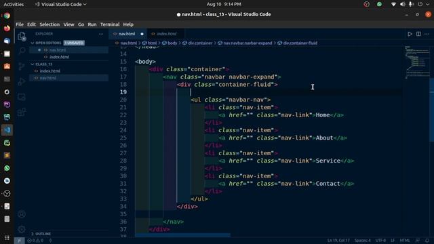The width and height of the screenshot is (434, 244).
Task: Open the clock showing Aug 10 9:14 PM
Action: [x=224, y=4]
